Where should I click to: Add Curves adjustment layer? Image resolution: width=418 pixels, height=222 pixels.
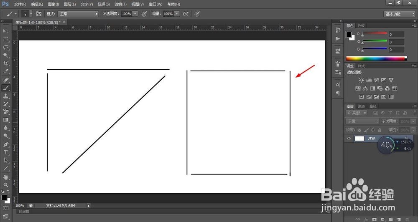[376, 80]
